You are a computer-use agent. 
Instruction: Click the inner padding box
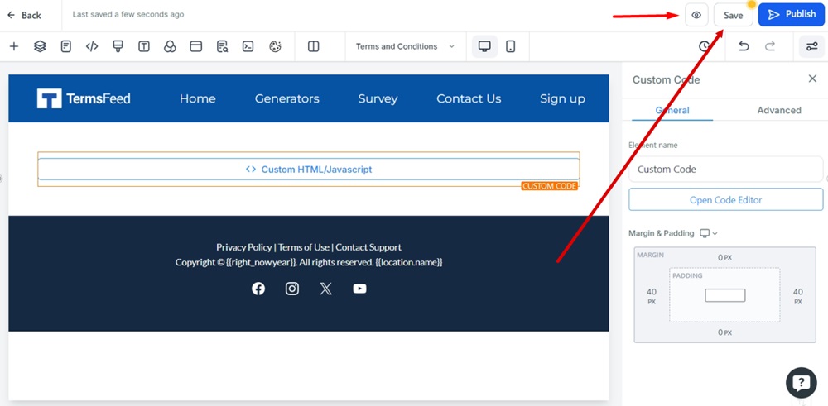click(x=725, y=295)
